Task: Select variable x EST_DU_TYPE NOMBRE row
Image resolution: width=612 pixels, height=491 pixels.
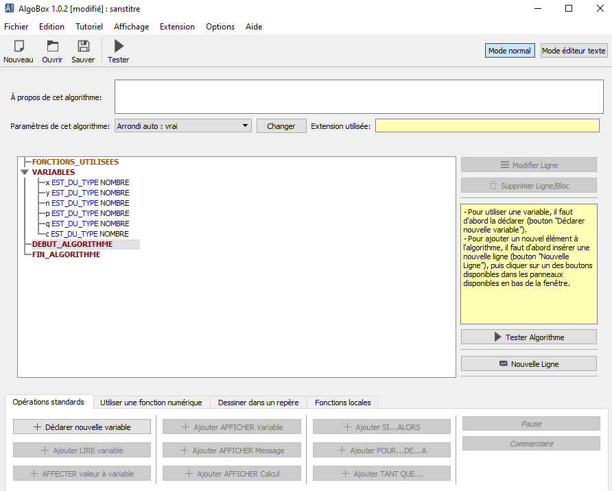Action: tap(87, 182)
